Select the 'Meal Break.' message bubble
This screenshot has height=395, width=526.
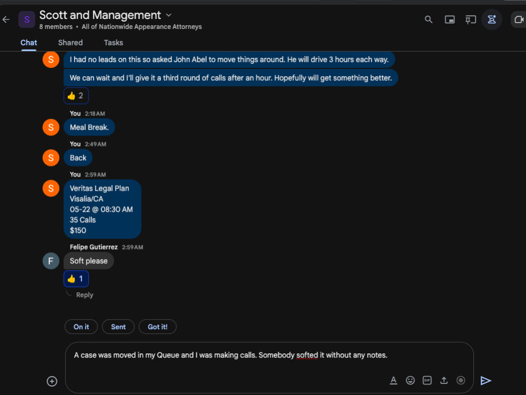[89, 127]
